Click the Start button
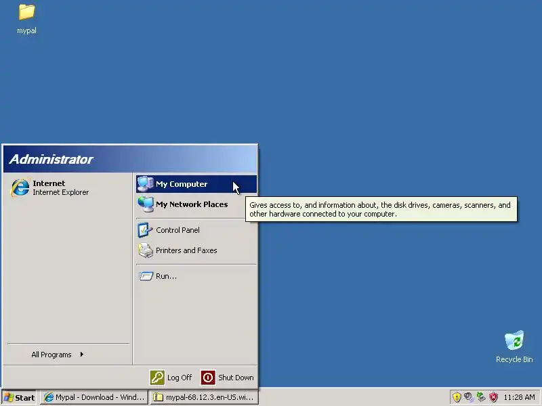This screenshot has height=406, width=542. (x=20, y=397)
